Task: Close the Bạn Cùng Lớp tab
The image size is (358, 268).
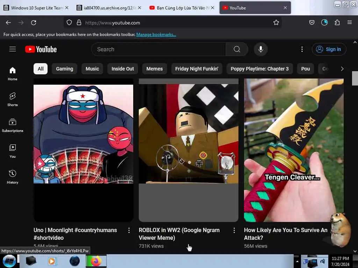Action: point(213,8)
